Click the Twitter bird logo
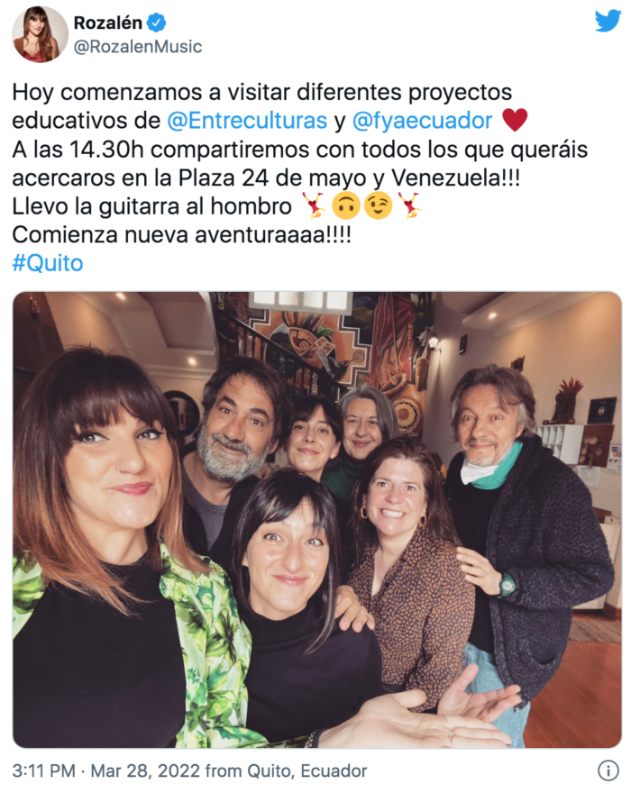The height and width of the screenshot is (793, 631). click(x=608, y=21)
